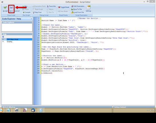This screenshot has height=123, width=156.
Task: Compile the script
Action: pos(27,12)
